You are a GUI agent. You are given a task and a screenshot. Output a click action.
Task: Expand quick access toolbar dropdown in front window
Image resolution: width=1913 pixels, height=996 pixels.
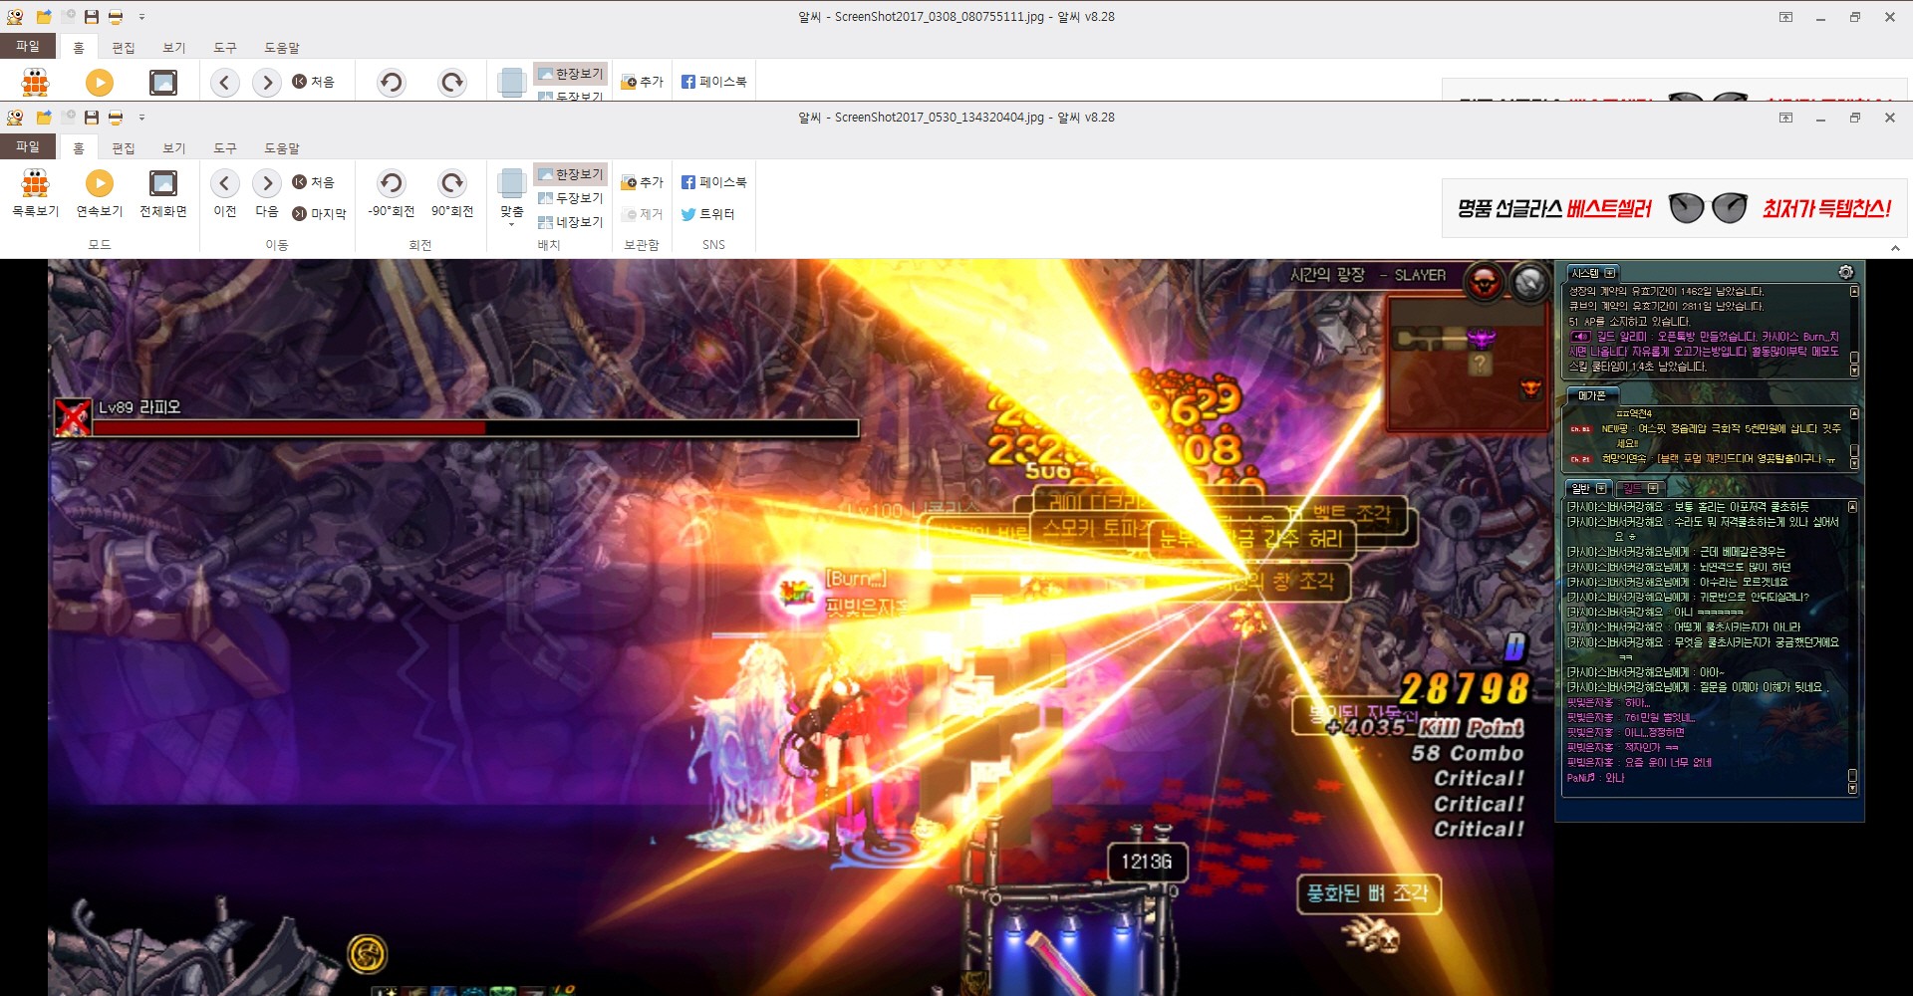pos(141,118)
